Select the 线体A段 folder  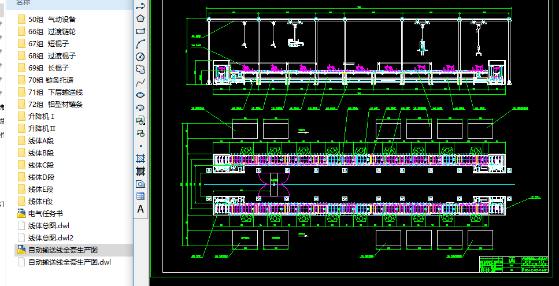pyautogui.click(x=36, y=140)
